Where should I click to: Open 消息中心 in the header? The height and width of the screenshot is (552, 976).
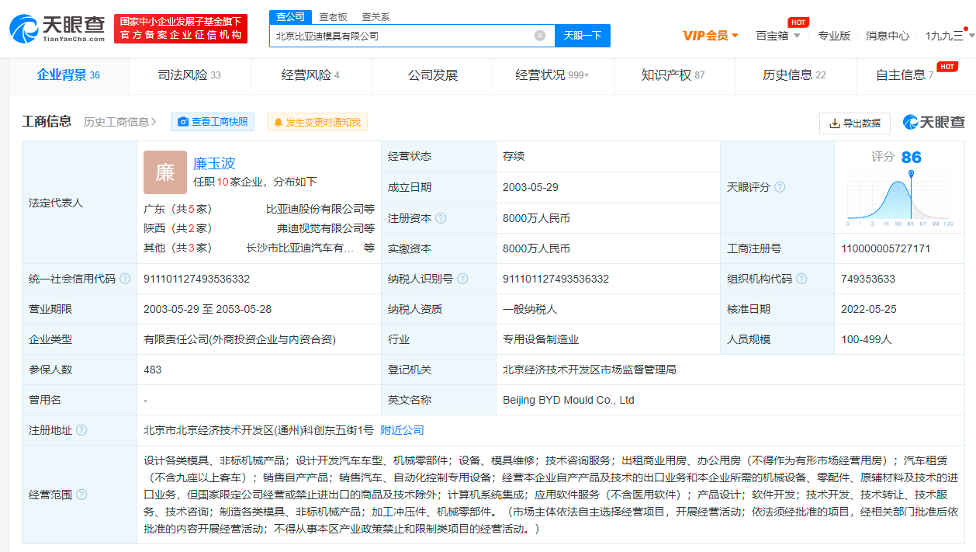(x=888, y=36)
